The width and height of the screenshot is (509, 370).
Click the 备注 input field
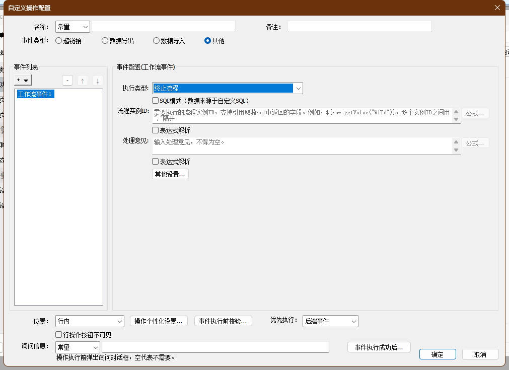(x=359, y=26)
